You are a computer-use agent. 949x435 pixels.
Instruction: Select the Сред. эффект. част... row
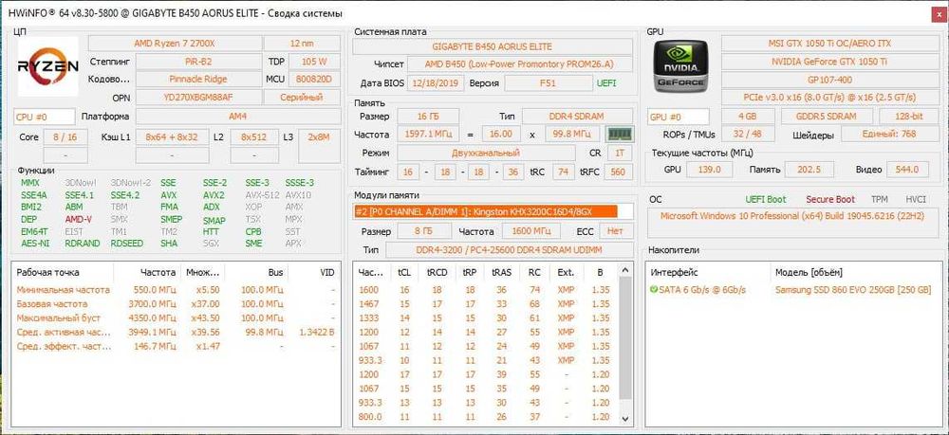coord(177,346)
